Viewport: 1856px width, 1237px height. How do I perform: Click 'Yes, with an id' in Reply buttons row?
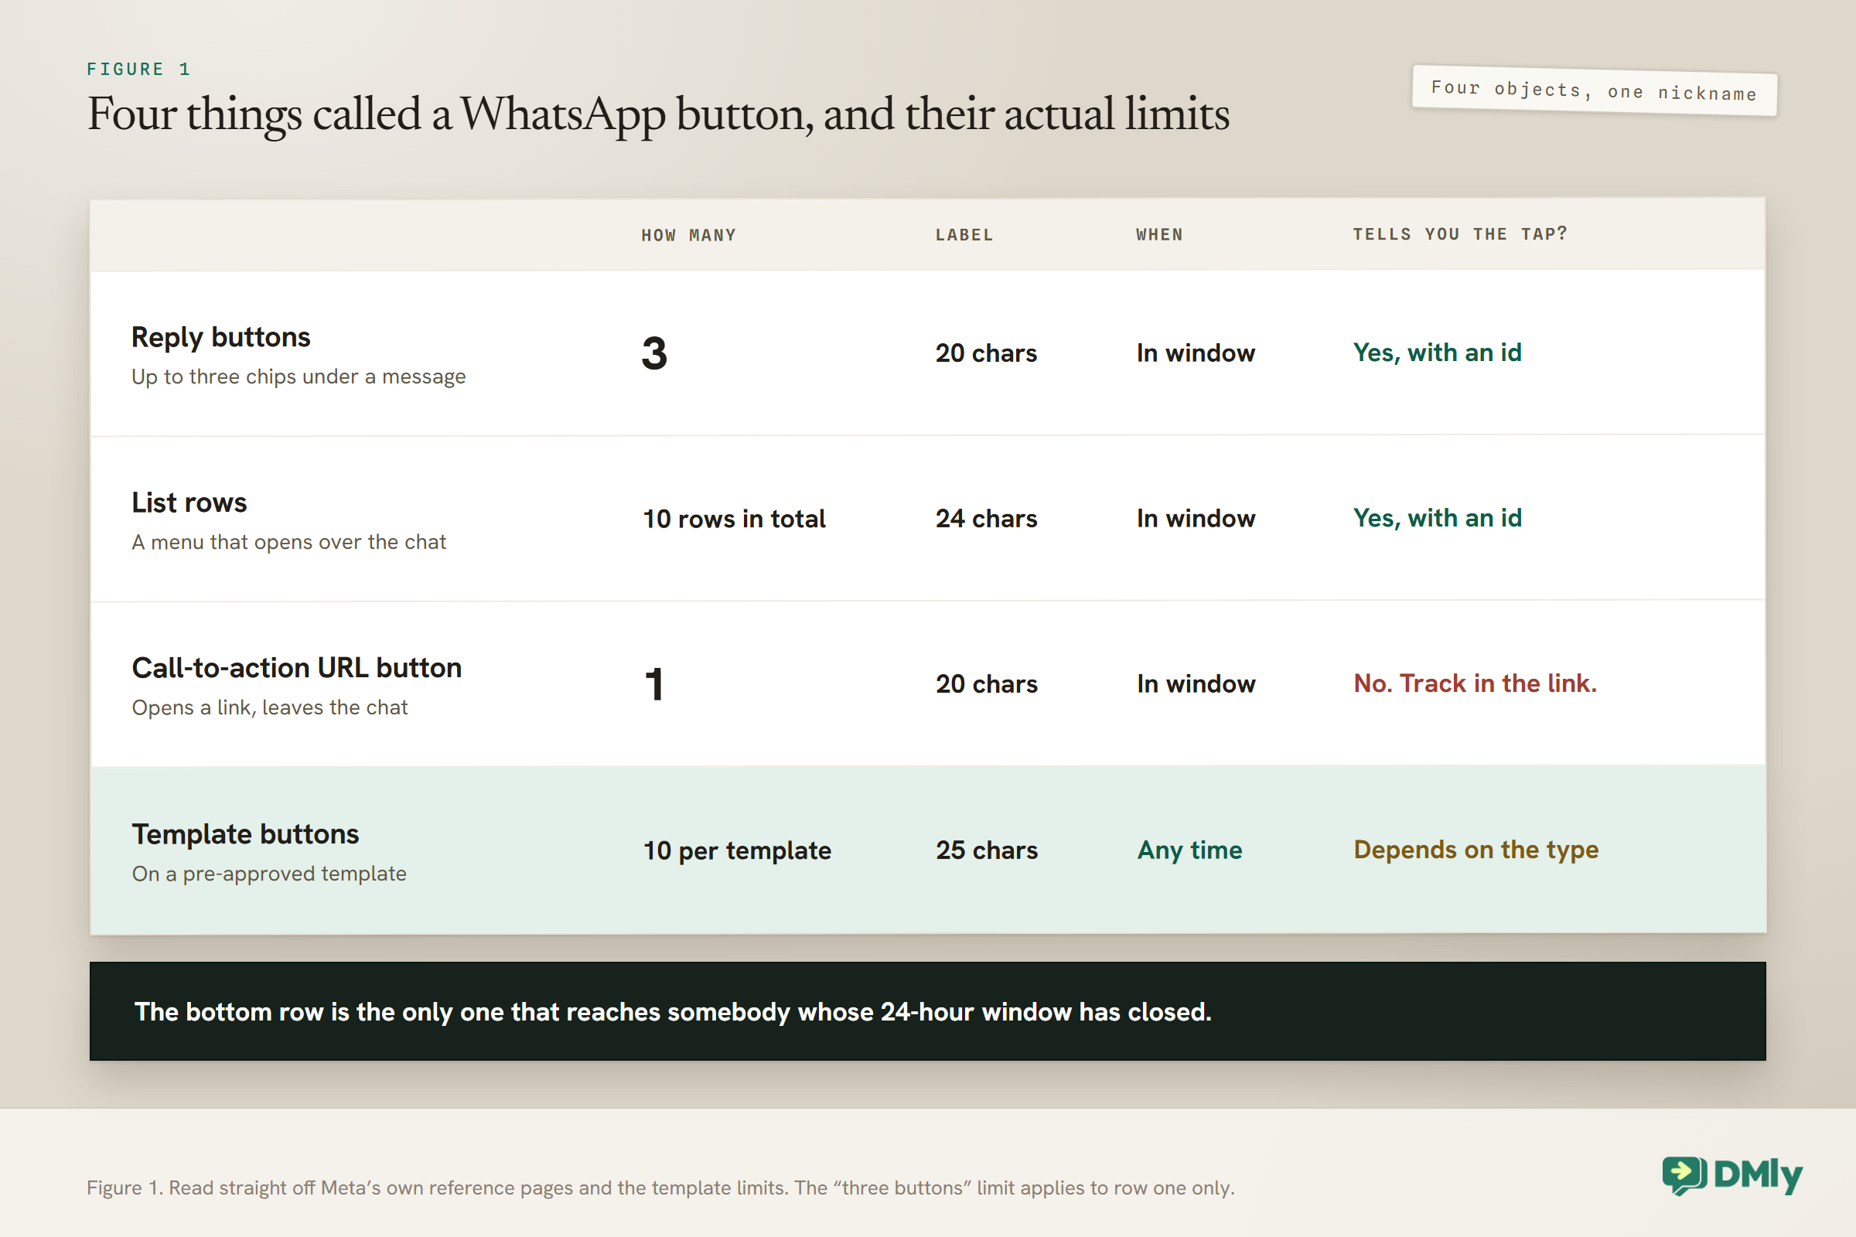pyautogui.click(x=1437, y=353)
